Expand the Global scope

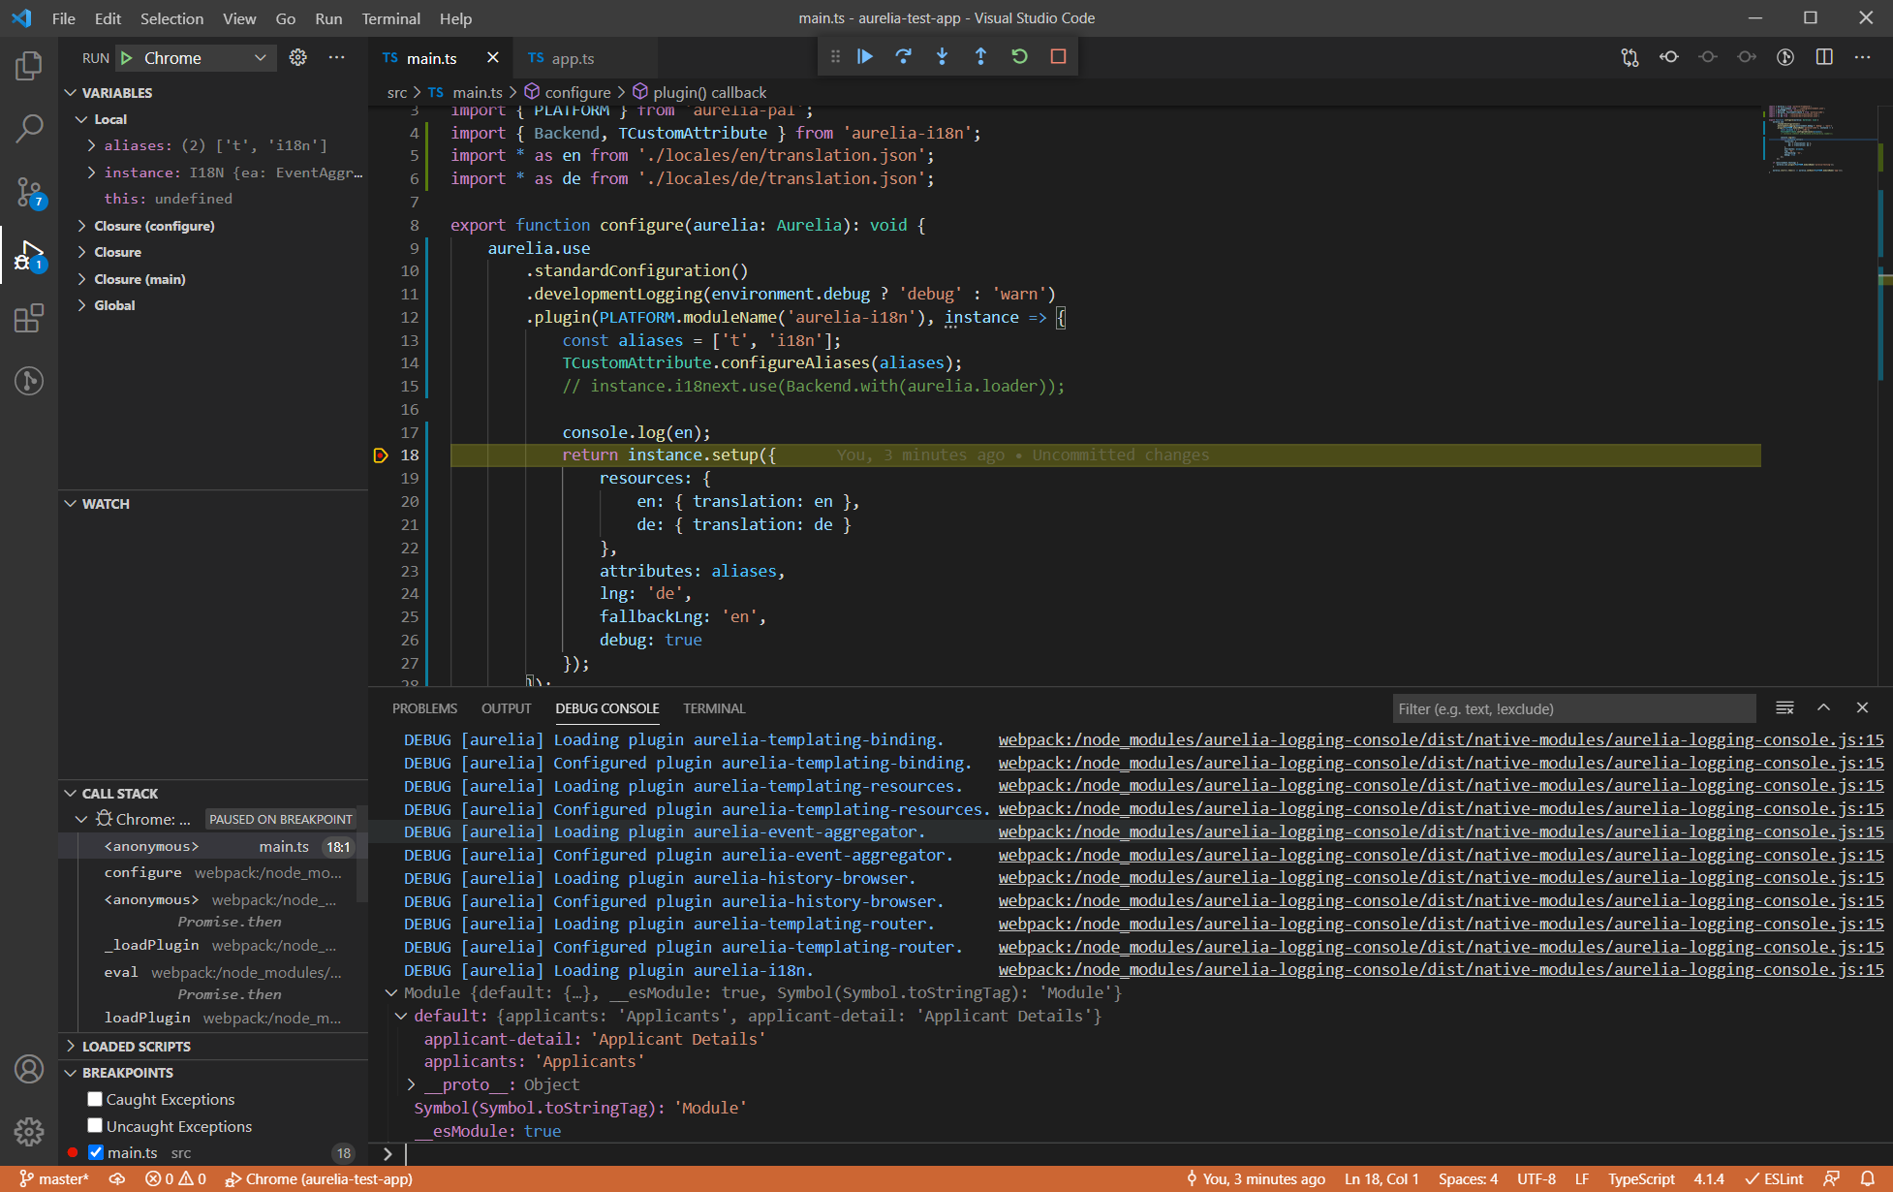[x=82, y=305]
